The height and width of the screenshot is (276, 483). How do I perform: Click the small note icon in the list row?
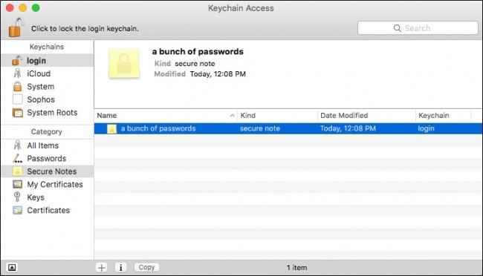pyautogui.click(x=111, y=128)
